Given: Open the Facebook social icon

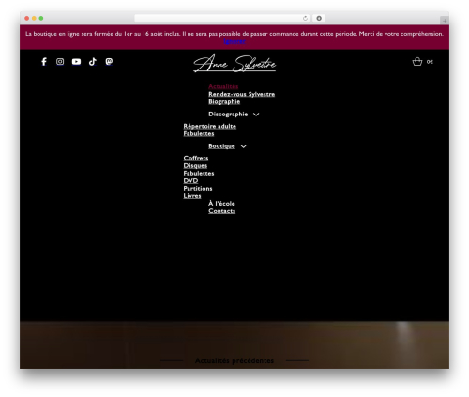Looking at the screenshot, I should coord(44,62).
